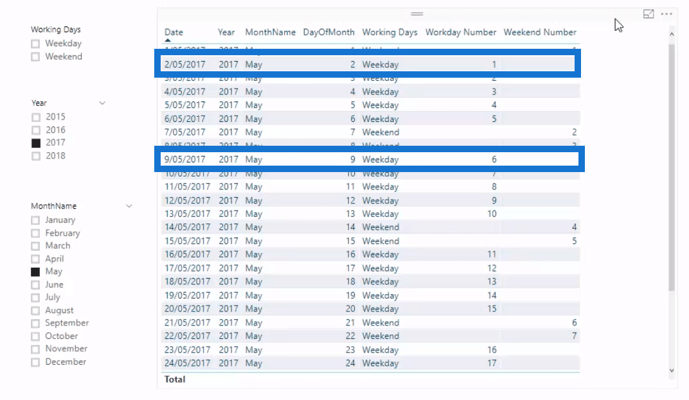
Task: Select the 13/05/2017 date cell
Action: [187, 214]
